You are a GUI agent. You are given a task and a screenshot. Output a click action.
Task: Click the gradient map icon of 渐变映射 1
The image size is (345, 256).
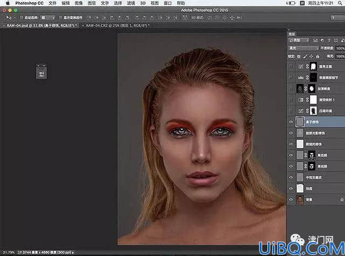301,100
